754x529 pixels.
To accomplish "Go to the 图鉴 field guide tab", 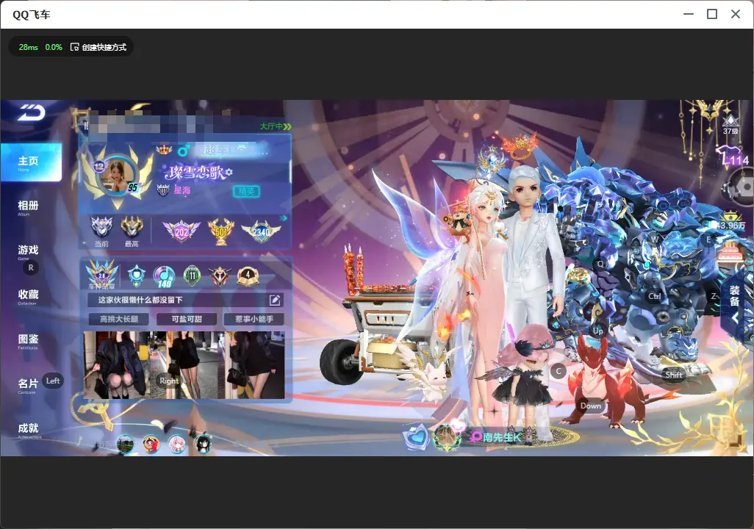I will point(28,340).
